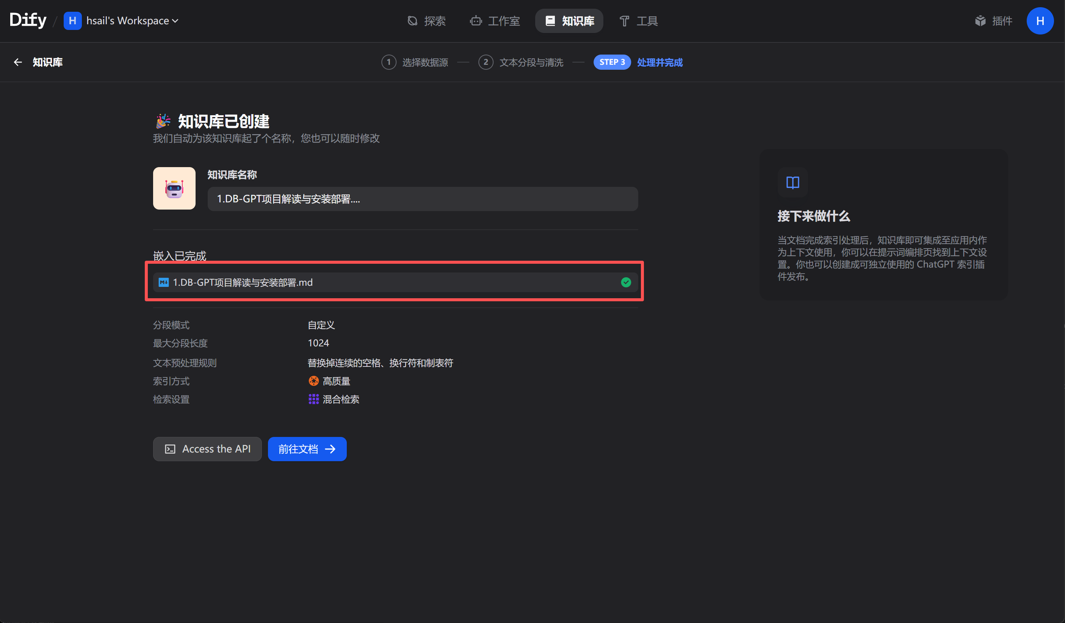Click the 混合检索 retrieval setting text
Viewport: 1065px width, 623px height.
[x=341, y=399]
